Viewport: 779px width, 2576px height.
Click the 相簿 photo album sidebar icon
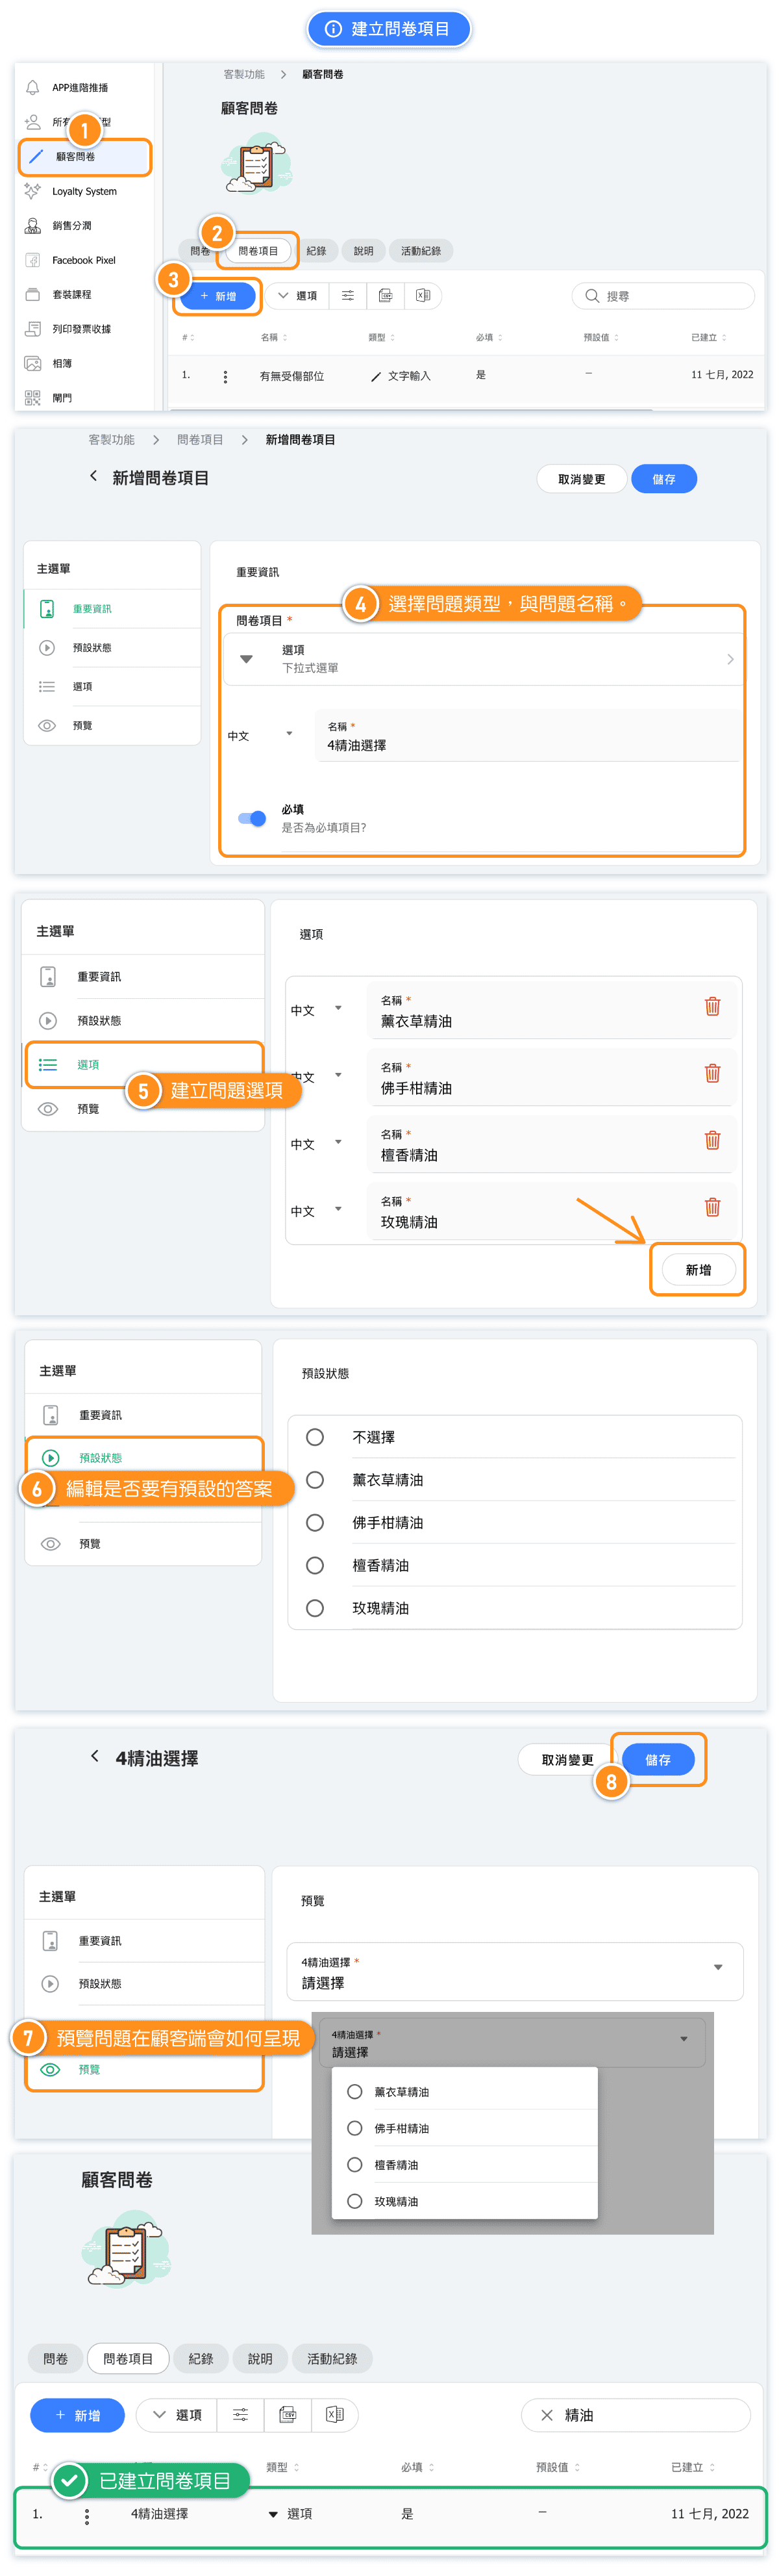pos(33,363)
